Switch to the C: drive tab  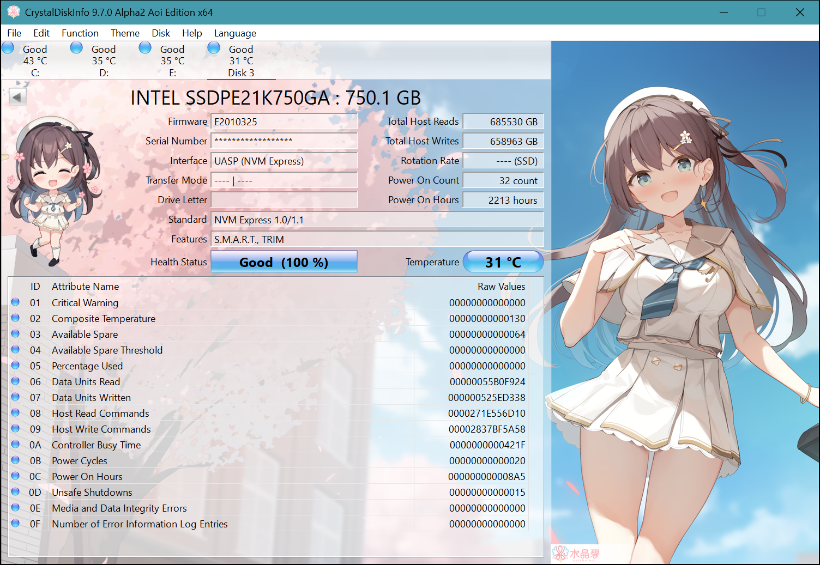click(x=35, y=60)
